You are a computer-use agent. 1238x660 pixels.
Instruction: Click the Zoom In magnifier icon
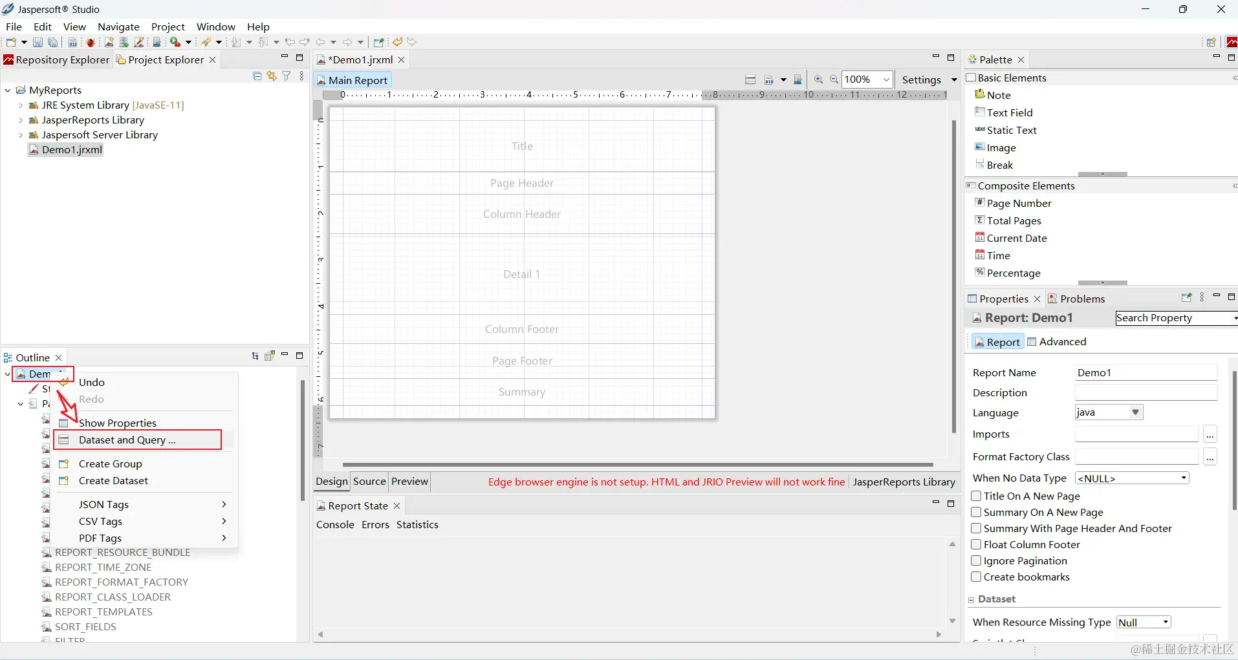click(818, 80)
